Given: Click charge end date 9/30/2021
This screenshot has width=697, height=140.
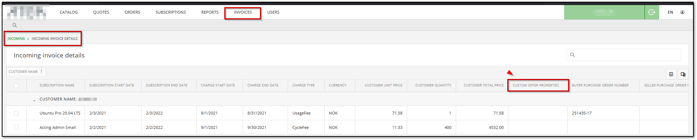Looking at the screenshot, I should [x=257, y=127].
